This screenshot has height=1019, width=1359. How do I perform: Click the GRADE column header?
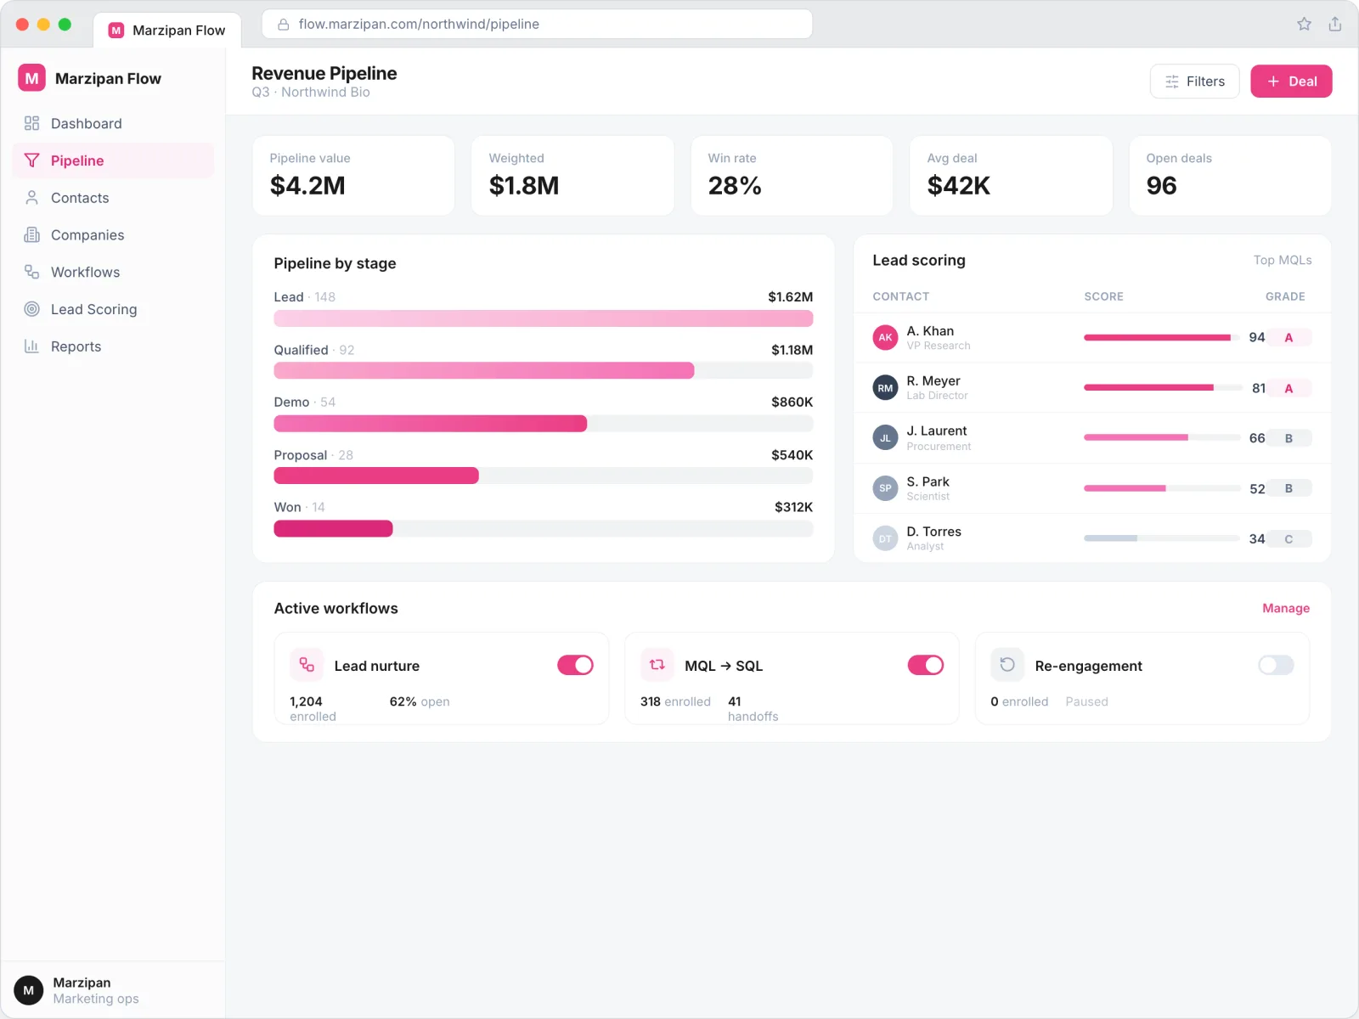(1285, 296)
